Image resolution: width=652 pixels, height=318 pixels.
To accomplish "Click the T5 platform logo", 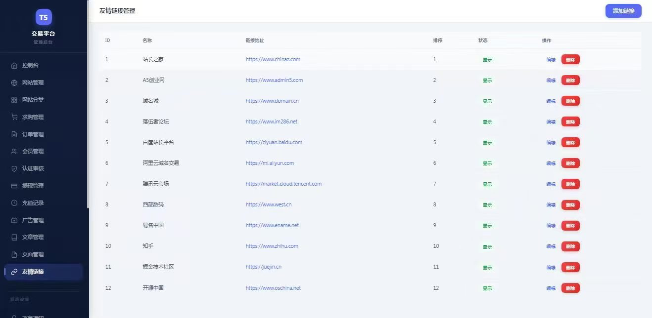I will point(44,17).
